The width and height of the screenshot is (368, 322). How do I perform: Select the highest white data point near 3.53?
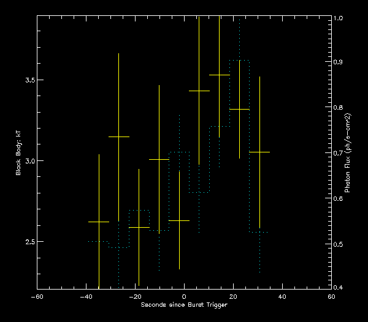point(219,75)
